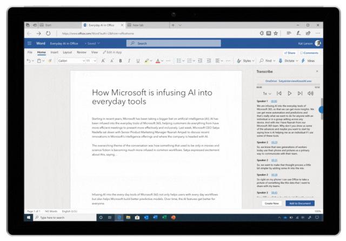Click the decrease indent icon
This screenshot has width=346, height=241.
[200, 61]
